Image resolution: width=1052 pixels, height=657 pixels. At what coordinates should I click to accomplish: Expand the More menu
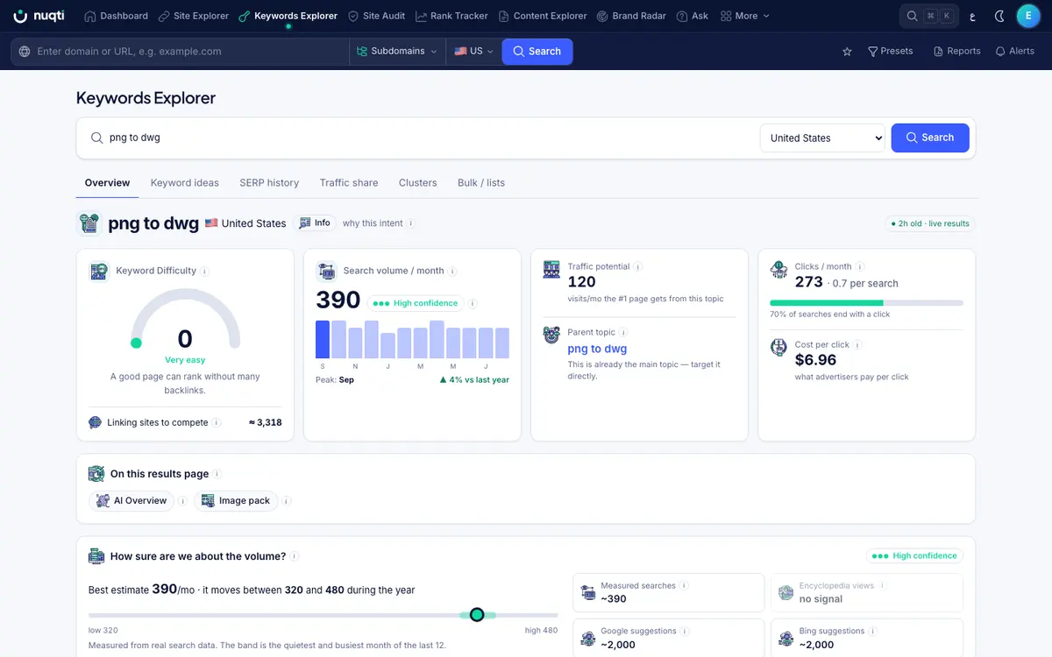tap(744, 16)
